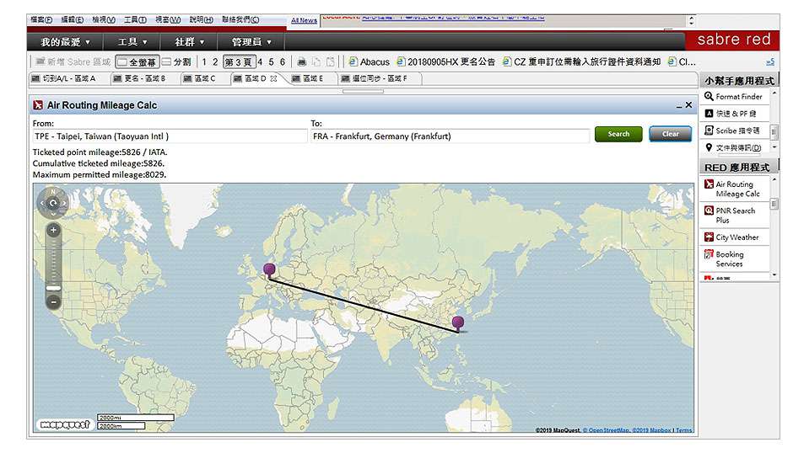Open the OpenStreetMap attribution link
This screenshot has height=453, width=804.
coord(606,430)
